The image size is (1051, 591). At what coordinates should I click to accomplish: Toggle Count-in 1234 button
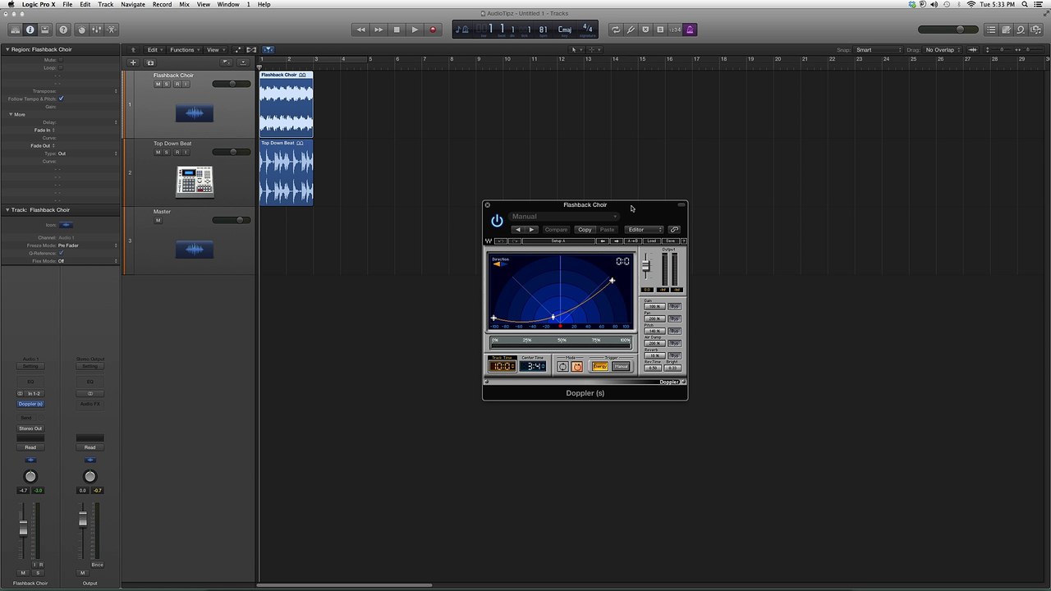coord(675,30)
